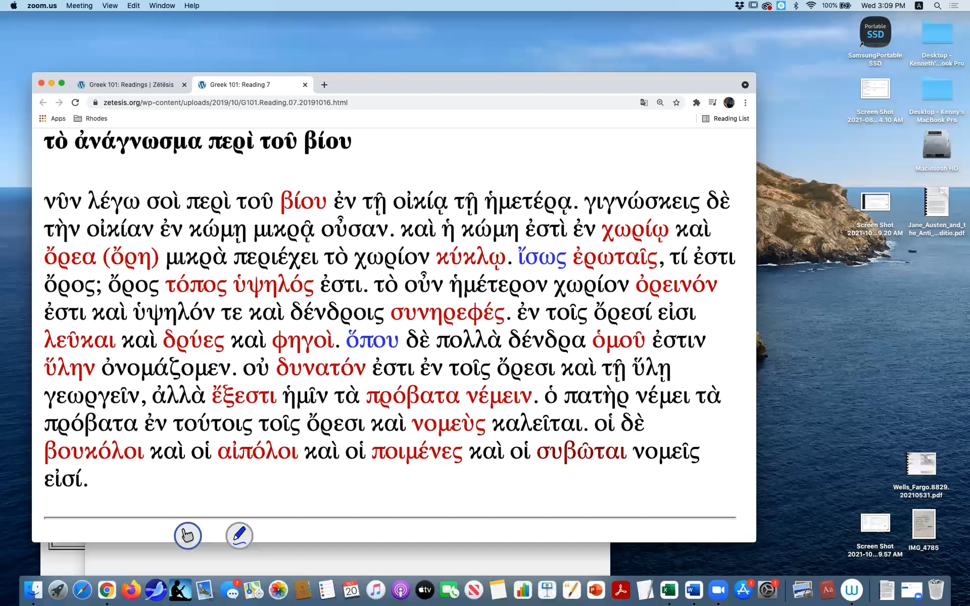
Task: Select the blue pen annotation tool
Action: pos(239,535)
